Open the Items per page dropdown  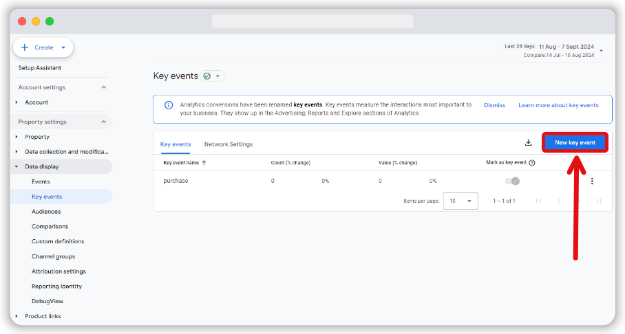coord(460,201)
